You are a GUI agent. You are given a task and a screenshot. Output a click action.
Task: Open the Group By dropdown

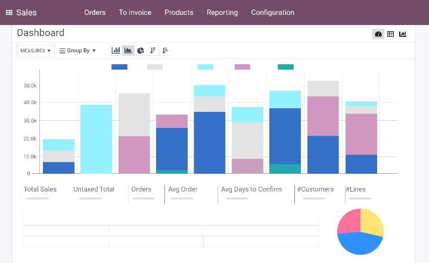tap(77, 51)
